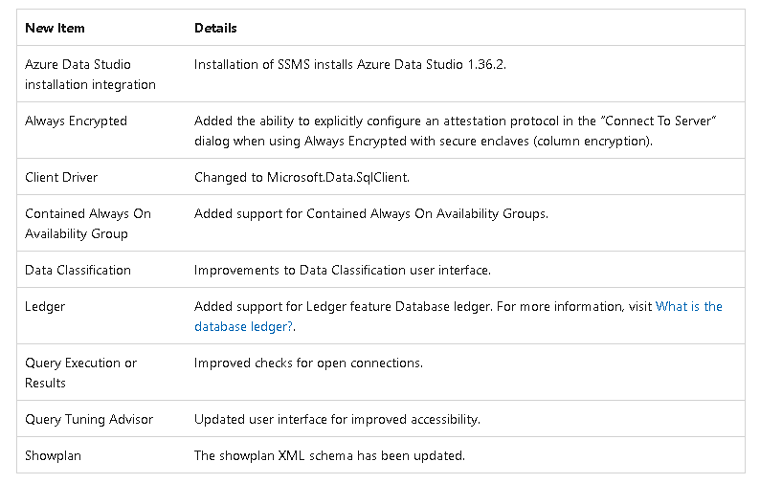Click the 'Client Driver' row label
Viewport: 760px width, 484px height.
pos(61,177)
